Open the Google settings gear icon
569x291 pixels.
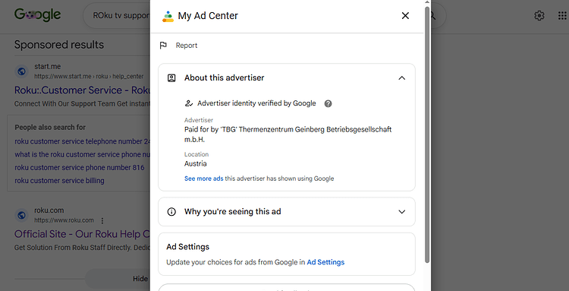point(539,16)
